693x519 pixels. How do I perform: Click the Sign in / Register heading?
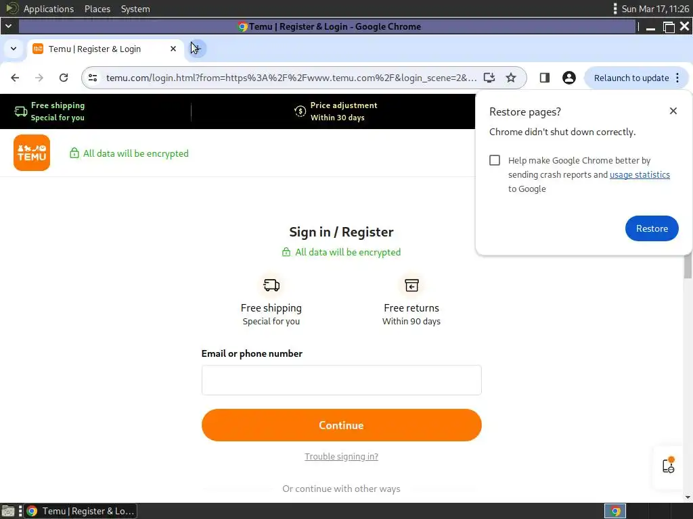tap(341, 232)
